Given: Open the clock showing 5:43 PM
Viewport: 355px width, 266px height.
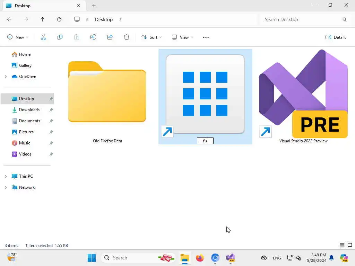Looking at the screenshot, I should 317,258.
